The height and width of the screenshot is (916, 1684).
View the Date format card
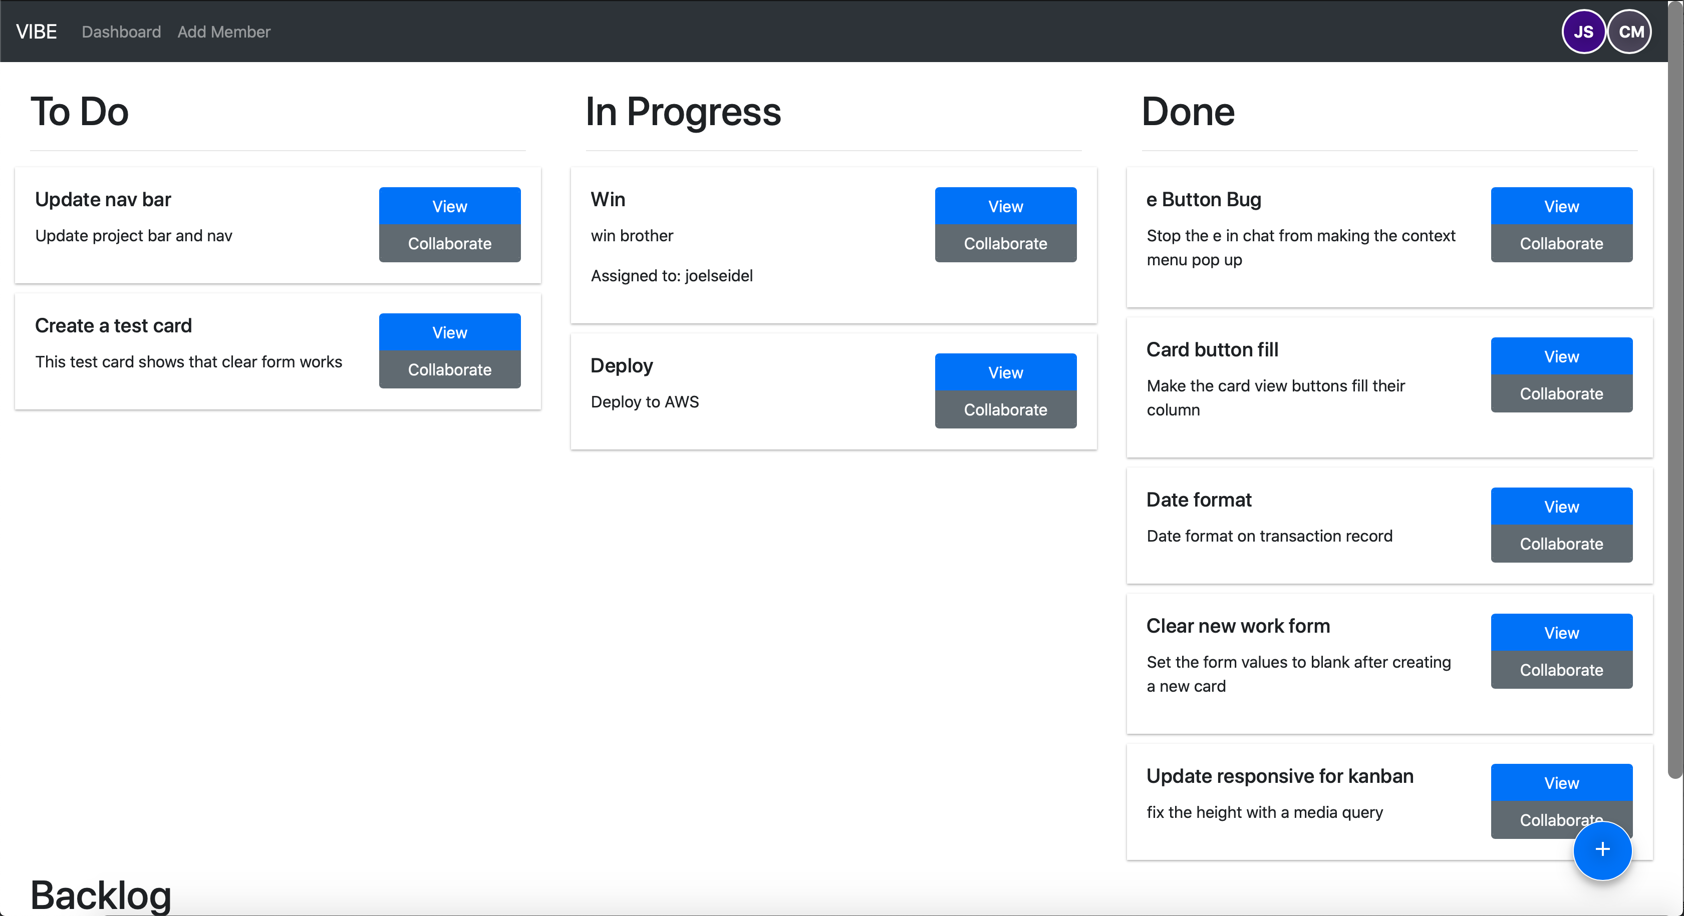(1561, 507)
